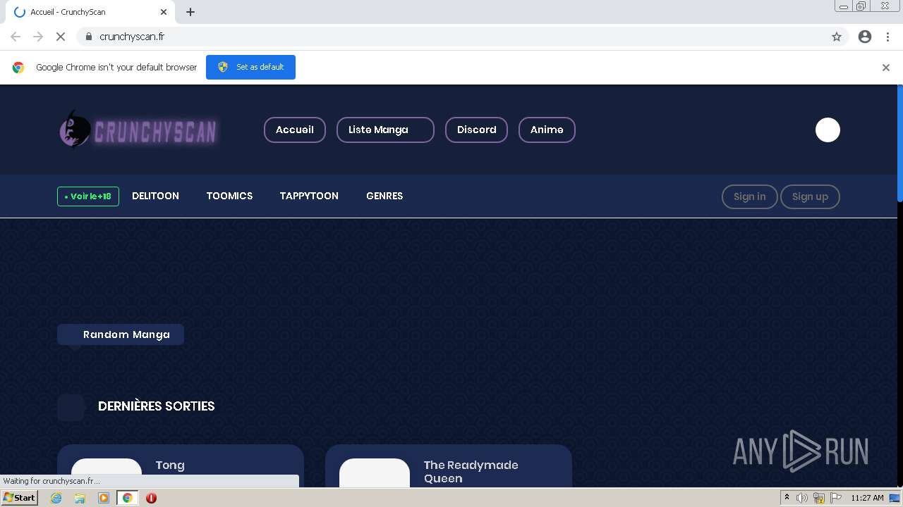Open the volume control in tray
The width and height of the screenshot is (903, 507).
pos(802,498)
